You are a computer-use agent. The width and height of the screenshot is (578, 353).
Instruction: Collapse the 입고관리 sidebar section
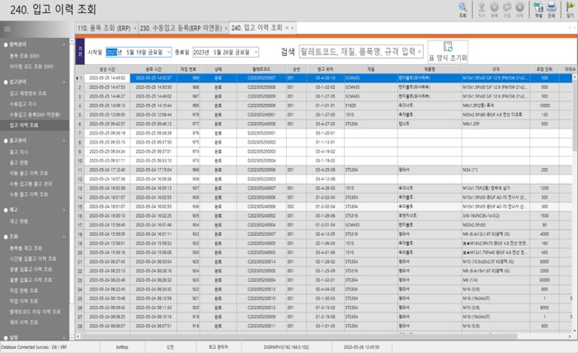[63, 82]
